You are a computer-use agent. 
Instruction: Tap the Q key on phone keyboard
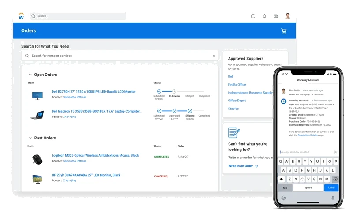pos(280,162)
